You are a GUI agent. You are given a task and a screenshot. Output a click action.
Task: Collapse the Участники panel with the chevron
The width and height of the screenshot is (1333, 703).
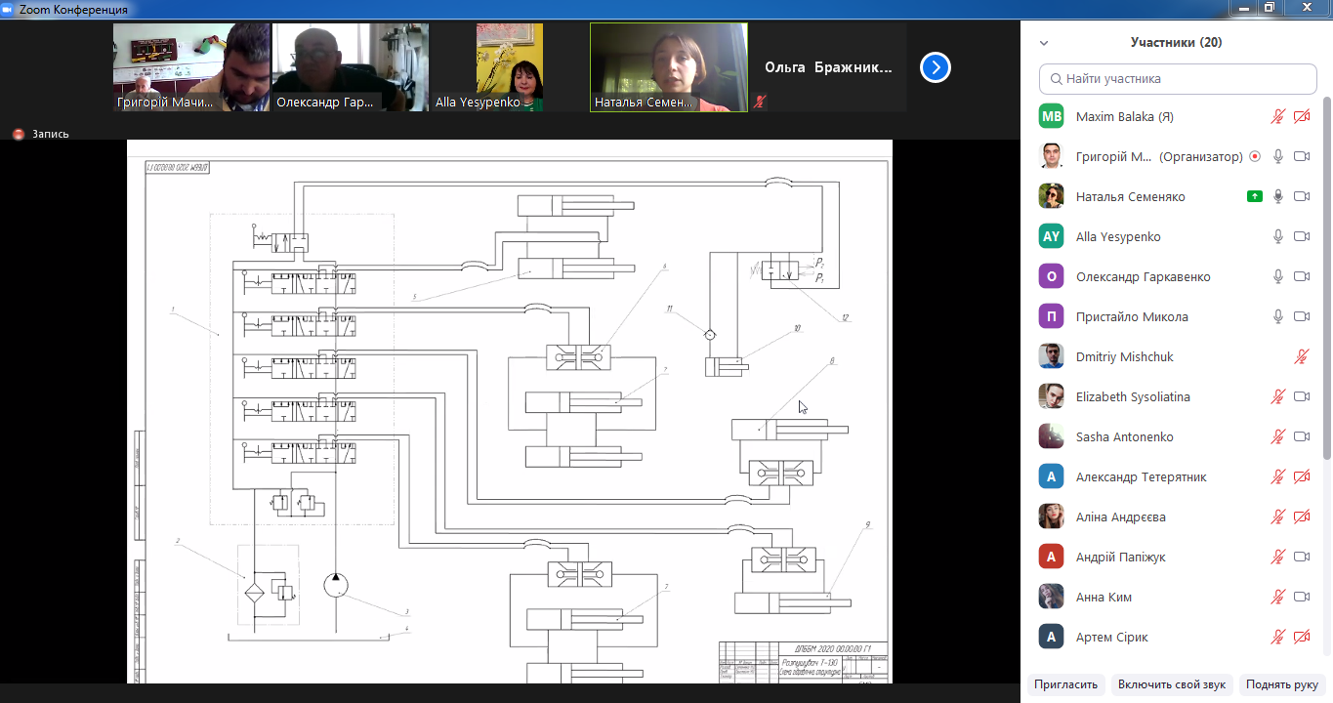(1044, 43)
